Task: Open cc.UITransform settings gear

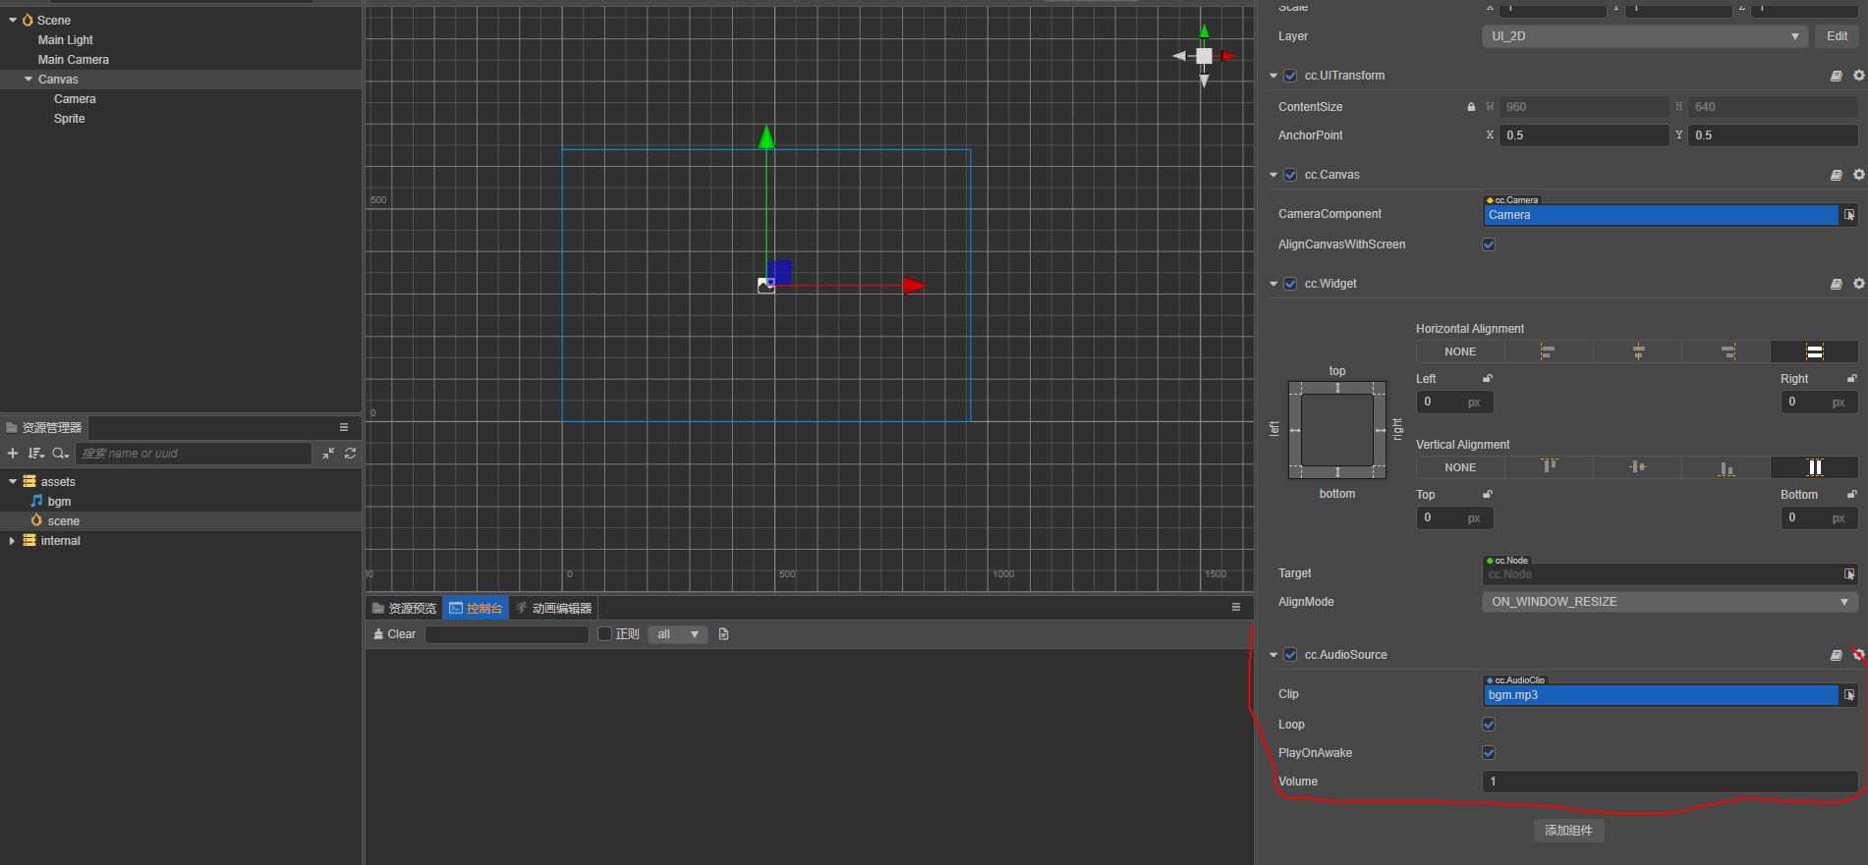Action: pyautogui.click(x=1858, y=76)
